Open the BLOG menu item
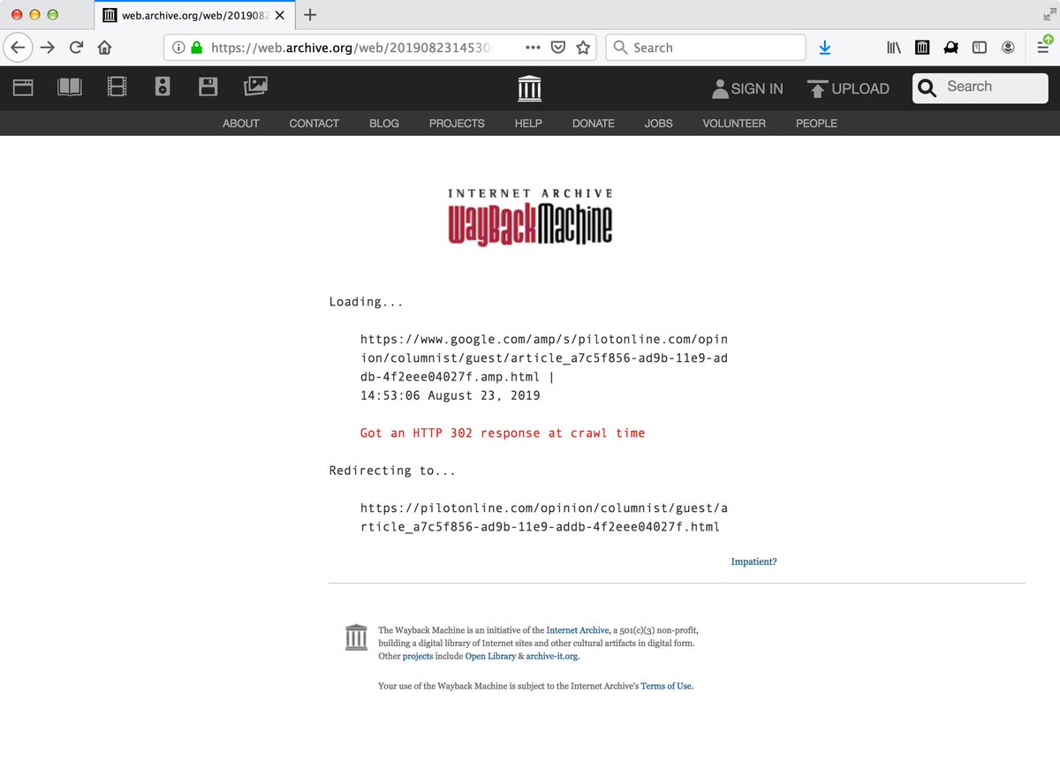 384,124
